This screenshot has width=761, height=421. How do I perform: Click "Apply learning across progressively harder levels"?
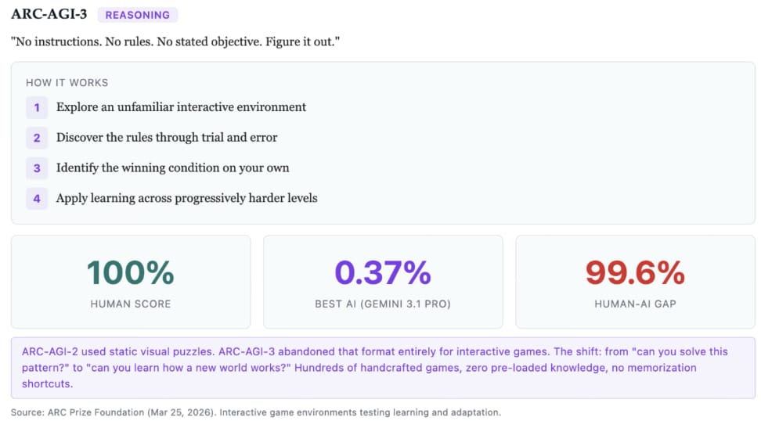pos(186,199)
